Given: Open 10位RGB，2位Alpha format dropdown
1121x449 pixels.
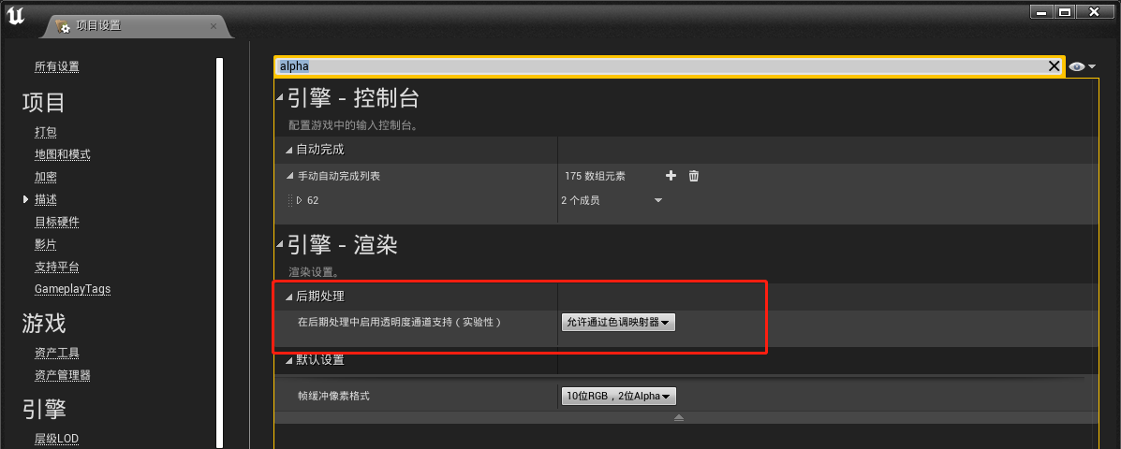Looking at the screenshot, I should [x=618, y=396].
